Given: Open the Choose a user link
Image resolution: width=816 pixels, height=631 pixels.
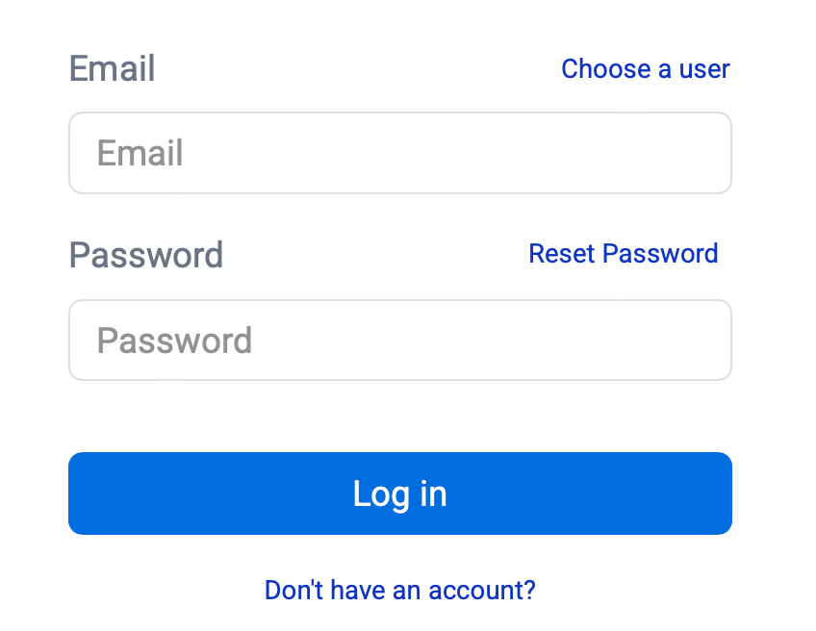Looking at the screenshot, I should pos(645,69).
